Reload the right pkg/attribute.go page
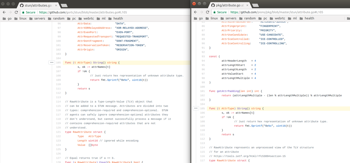This screenshot has height=163, width=350. tap(208, 12)
